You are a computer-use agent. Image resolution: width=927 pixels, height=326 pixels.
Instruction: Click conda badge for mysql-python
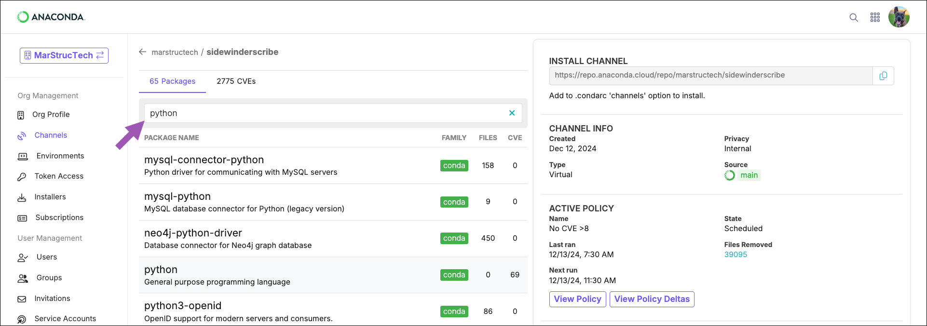[x=454, y=202]
